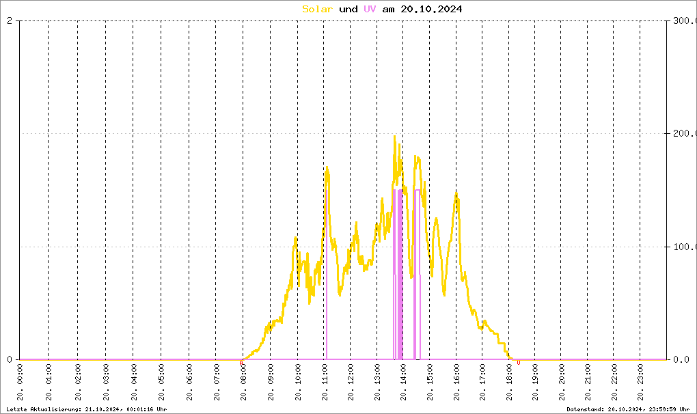Click the right axis value '200.0'
Image resolution: width=697 pixels, height=414 pixels.
(x=685, y=134)
